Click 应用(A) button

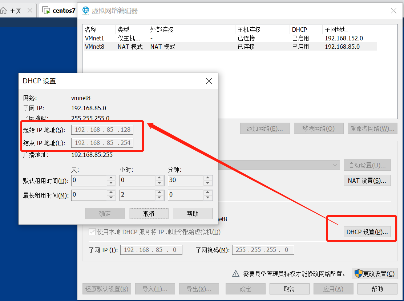(x=334, y=289)
